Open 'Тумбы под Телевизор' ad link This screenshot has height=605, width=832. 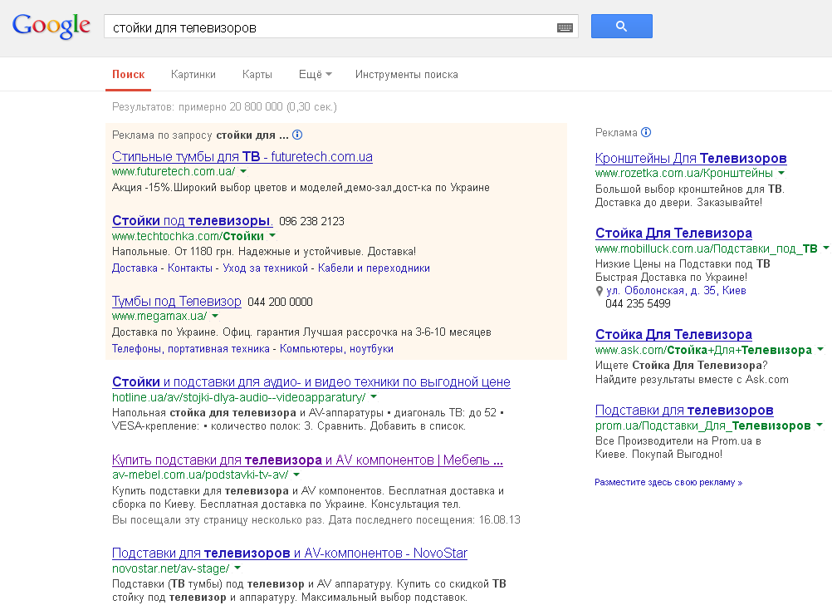177,301
